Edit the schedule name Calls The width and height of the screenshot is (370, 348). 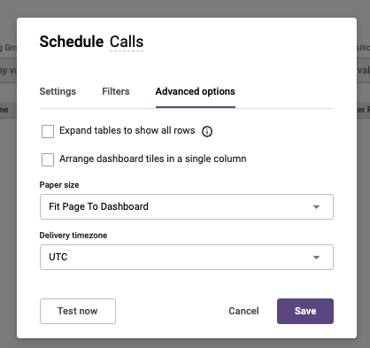point(127,42)
